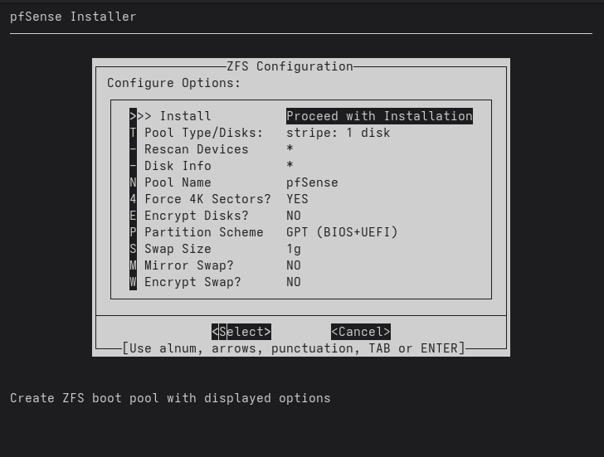This screenshot has height=457, width=604.
Task: Click the 'pfSense Installer' header text
Action: [73, 17]
